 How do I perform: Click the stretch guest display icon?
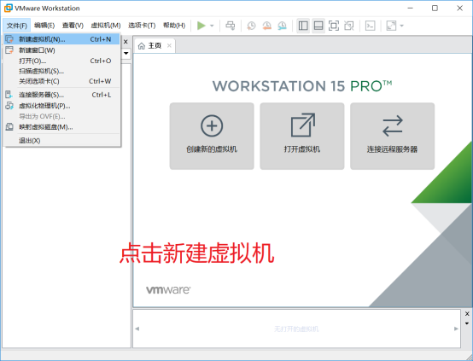pos(391,26)
